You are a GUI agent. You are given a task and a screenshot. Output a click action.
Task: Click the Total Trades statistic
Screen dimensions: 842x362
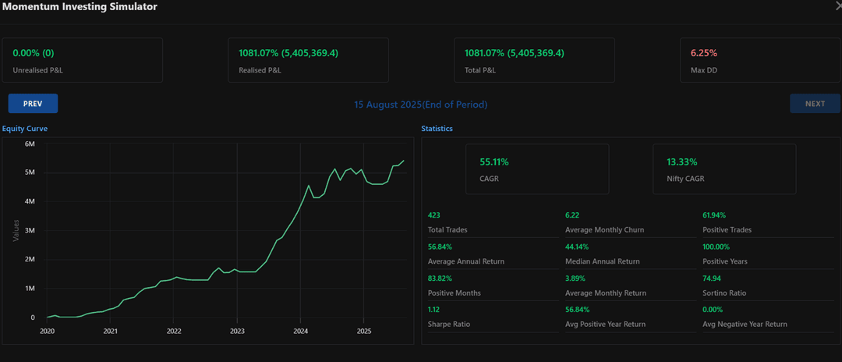[448, 222]
